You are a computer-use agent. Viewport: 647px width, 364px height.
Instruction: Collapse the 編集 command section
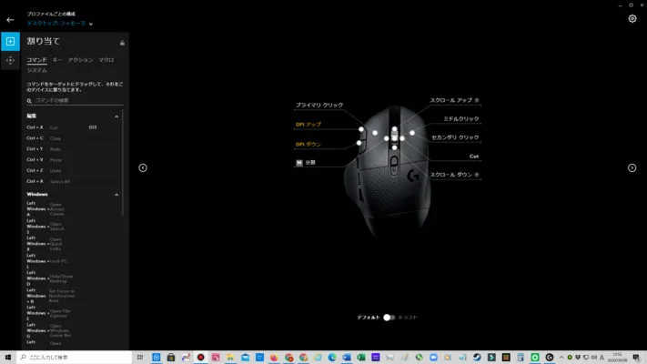116,116
